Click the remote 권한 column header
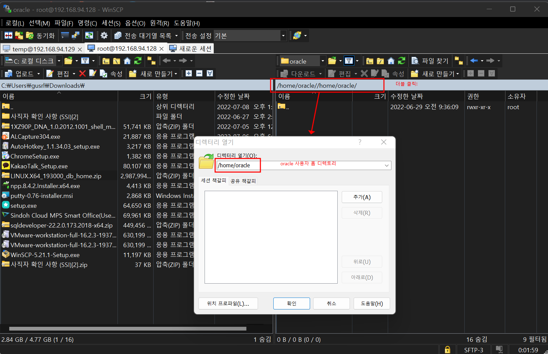Screen dimensions: 548x354 (485, 97)
